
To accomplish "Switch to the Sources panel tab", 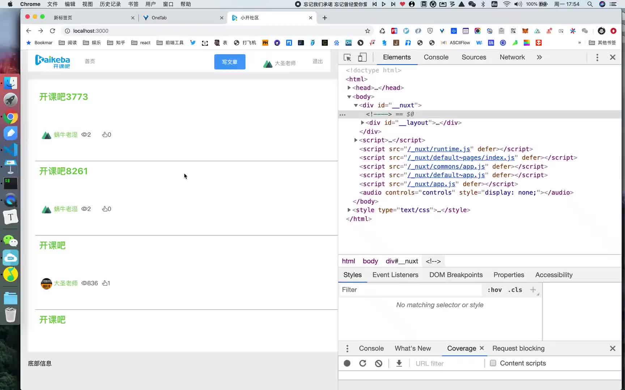I will [x=474, y=57].
